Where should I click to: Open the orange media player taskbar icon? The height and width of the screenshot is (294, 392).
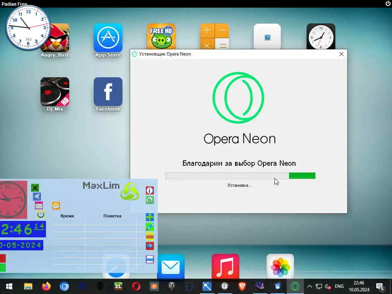154,286
